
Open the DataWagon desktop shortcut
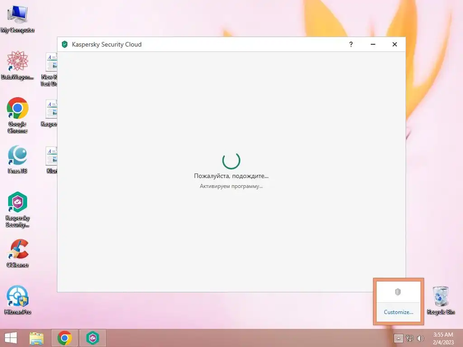18,65
